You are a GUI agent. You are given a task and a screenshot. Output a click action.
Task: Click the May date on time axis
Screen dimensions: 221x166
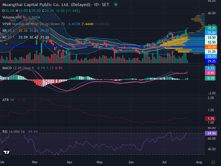tap(99, 162)
